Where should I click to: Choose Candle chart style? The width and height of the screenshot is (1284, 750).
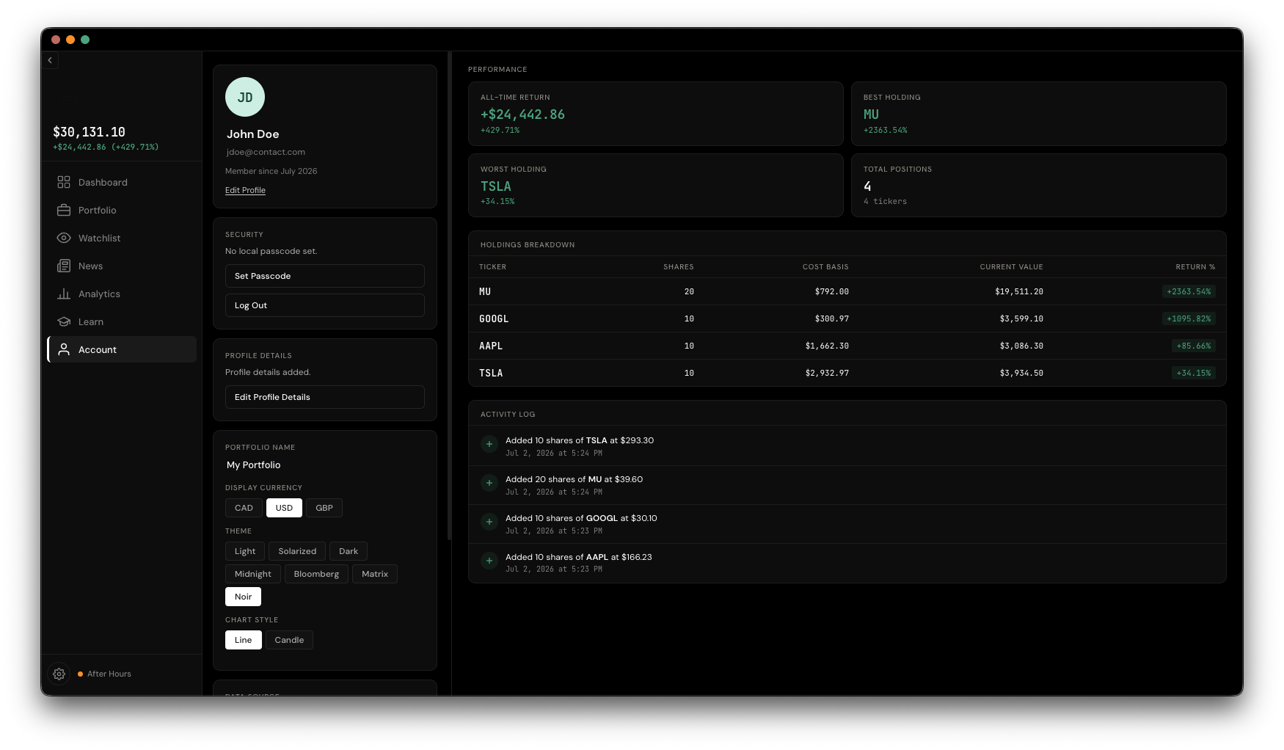click(289, 640)
